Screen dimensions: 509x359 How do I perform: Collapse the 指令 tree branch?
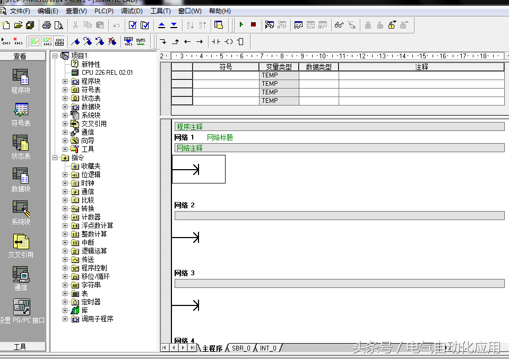[55, 157]
